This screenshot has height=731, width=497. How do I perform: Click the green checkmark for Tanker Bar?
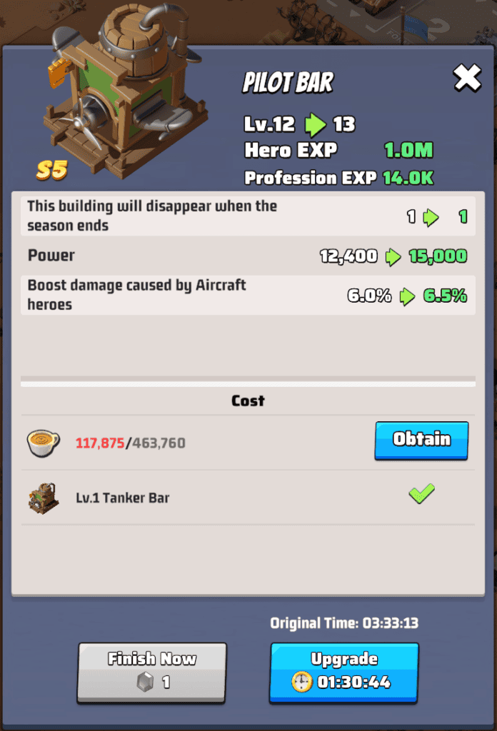421,494
